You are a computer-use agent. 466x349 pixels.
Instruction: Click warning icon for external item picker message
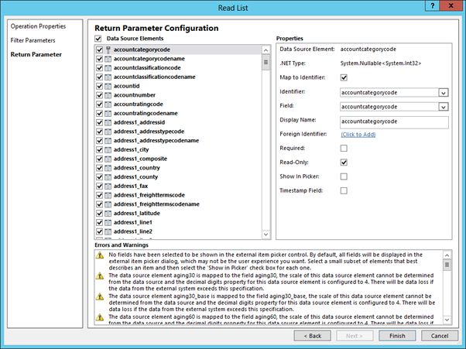click(100, 255)
